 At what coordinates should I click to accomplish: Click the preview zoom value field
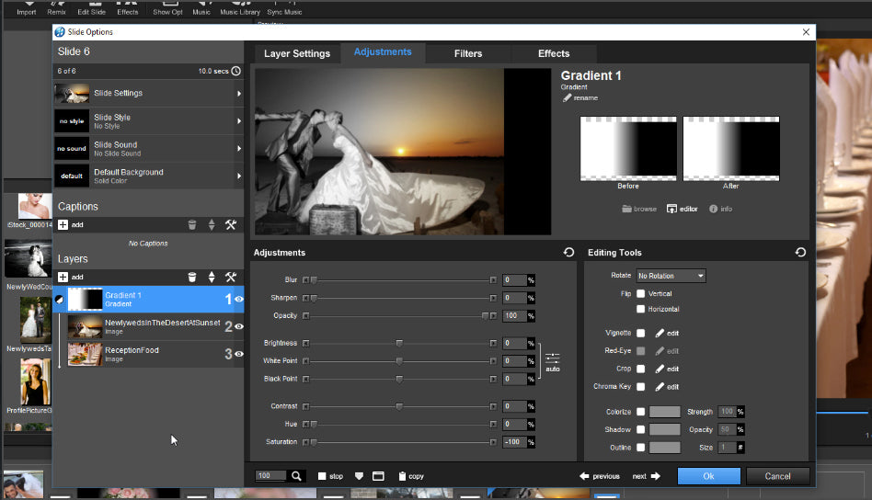click(x=270, y=475)
